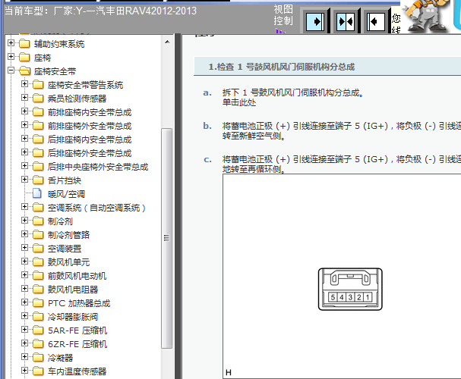Viewport: 461px width, 379px height.
Task: Open folder icon for 空调装置
Action: coord(38,248)
